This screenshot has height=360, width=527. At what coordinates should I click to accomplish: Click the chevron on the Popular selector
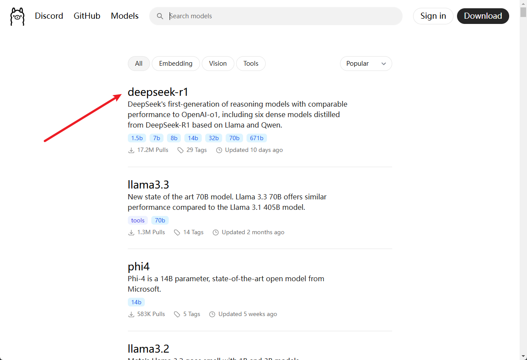(x=384, y=64)
